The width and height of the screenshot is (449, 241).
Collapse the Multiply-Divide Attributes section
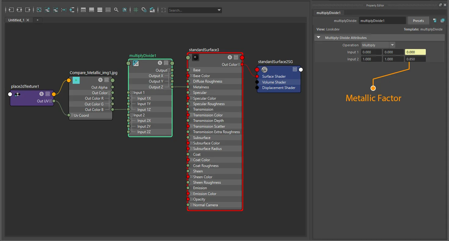[x=319, y=38]
